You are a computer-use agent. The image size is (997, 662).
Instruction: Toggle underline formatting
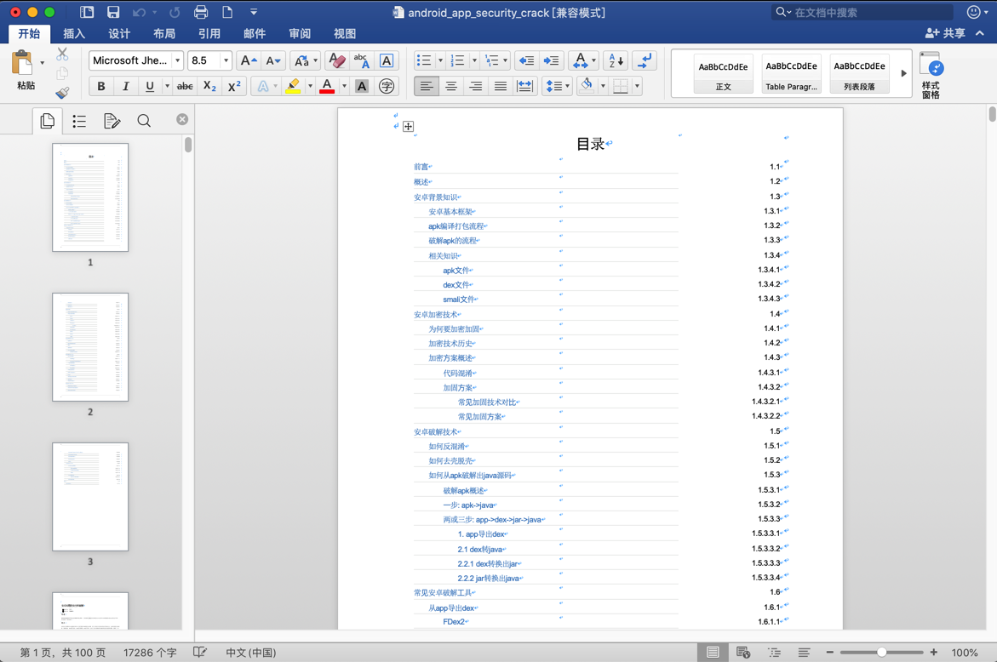[150, 86]
